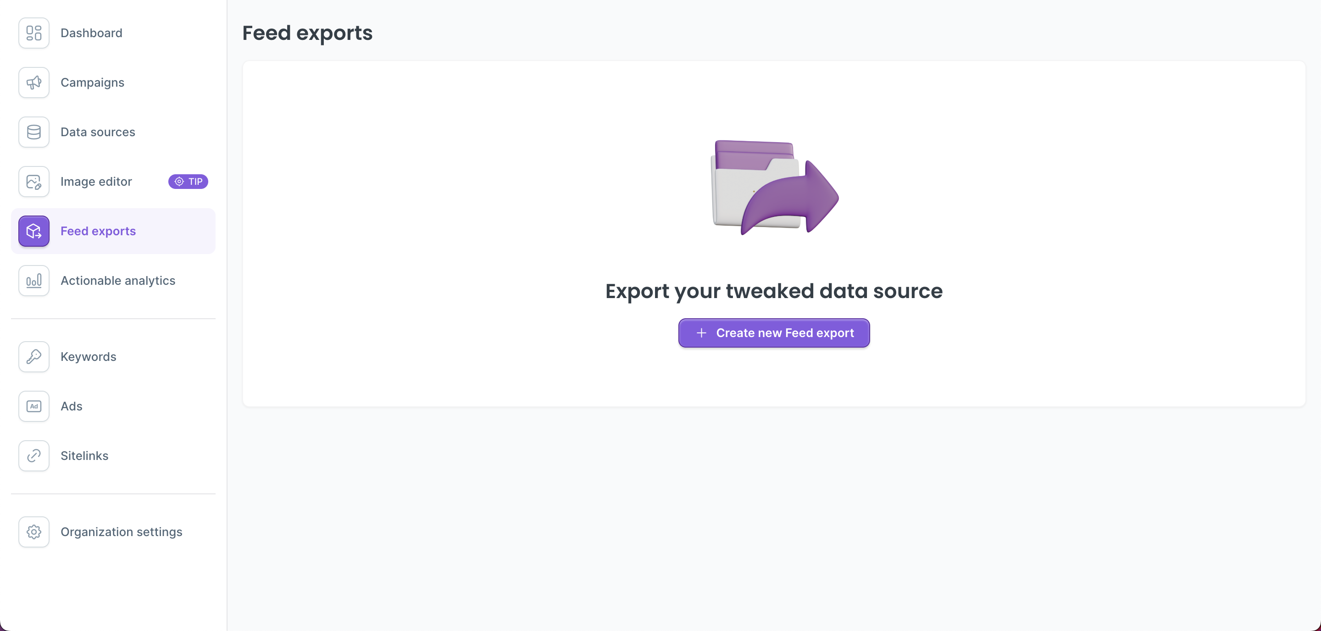Image resolution: width=1321 pixels, height=631 pixels.
Task: Select the Dashboard grid icon
Action: pos(33,32)
